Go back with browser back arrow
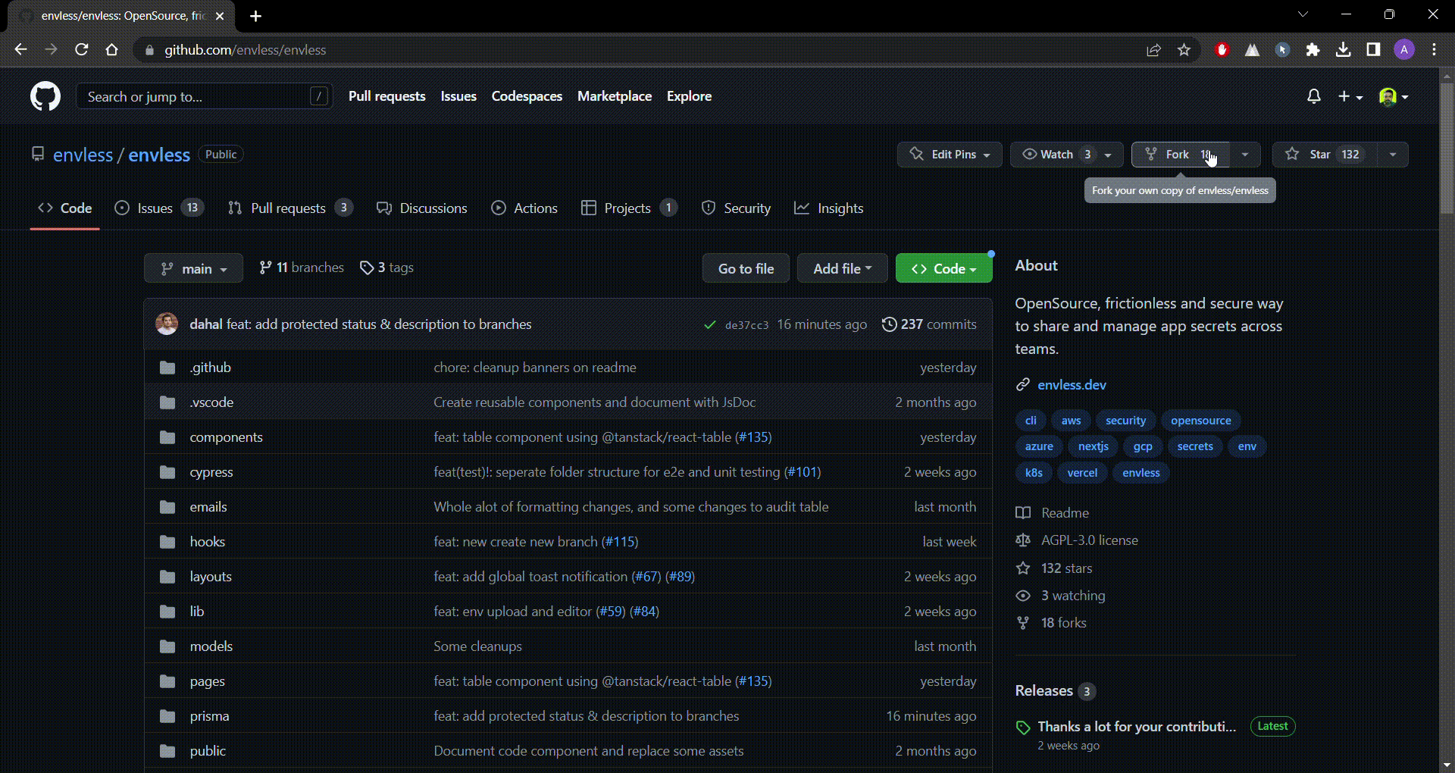Screen dimensions: 1455x773 point(21,50)
